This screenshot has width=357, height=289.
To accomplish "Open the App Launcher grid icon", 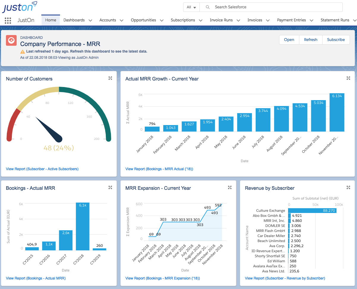I will click(8, 20).
